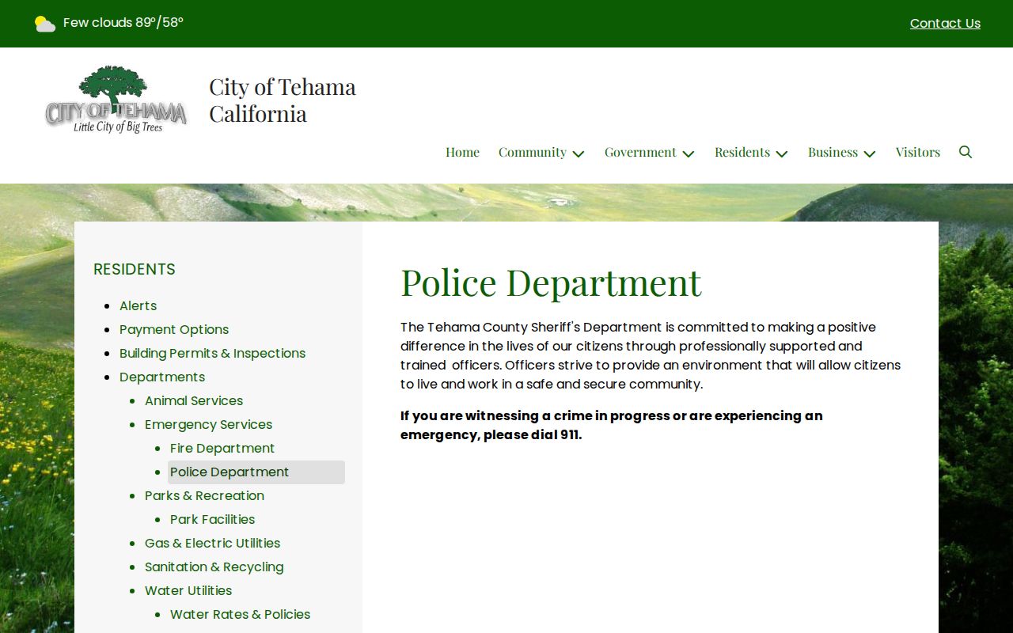
Task: Click the City of Tehama California title
Action: click(283, 100)
